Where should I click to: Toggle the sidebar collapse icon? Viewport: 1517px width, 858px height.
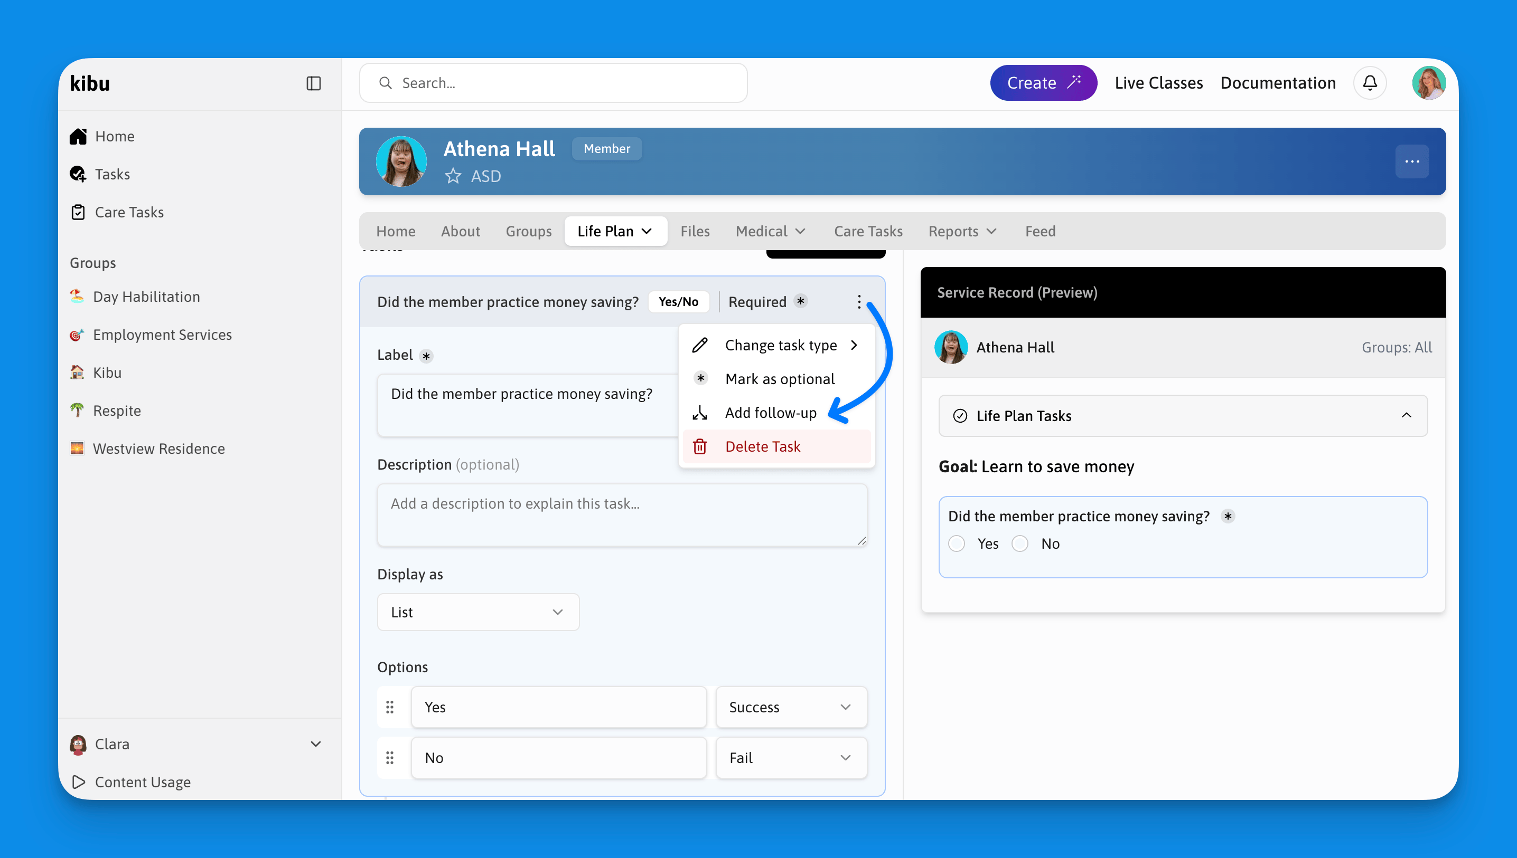tap(314, 83)
